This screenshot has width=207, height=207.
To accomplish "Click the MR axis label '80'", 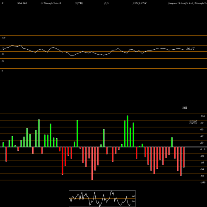I will (202, 123).
